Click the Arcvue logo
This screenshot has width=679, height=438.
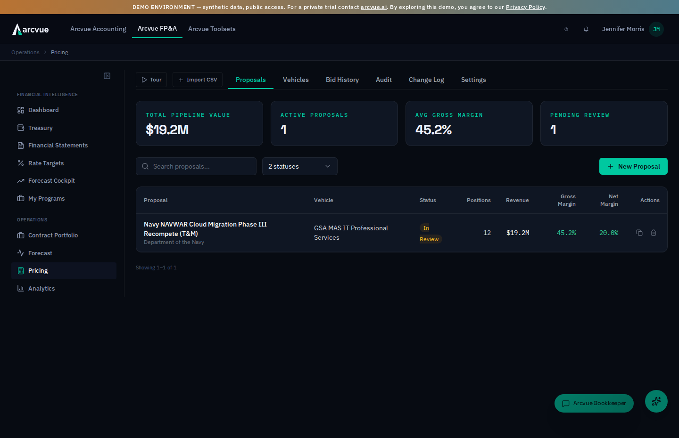31,29
